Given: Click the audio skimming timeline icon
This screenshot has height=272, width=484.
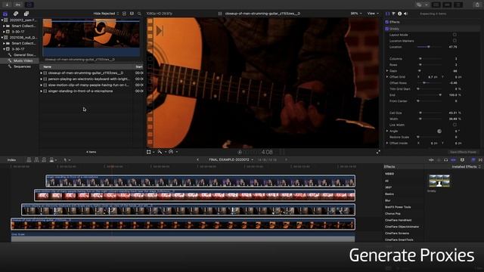Looking at the screenshot, I should click(439, 159).
